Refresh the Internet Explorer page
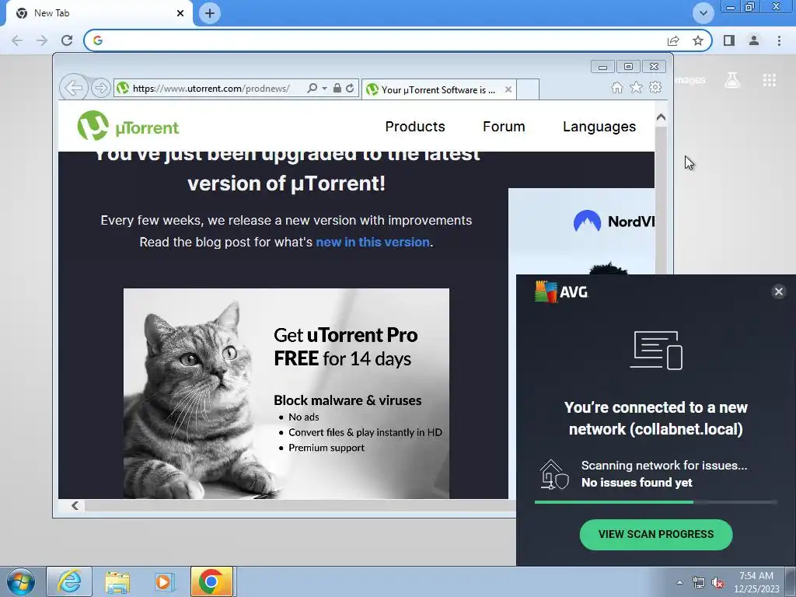This screenshot has width=796, height=597. [x=350, y=89]
